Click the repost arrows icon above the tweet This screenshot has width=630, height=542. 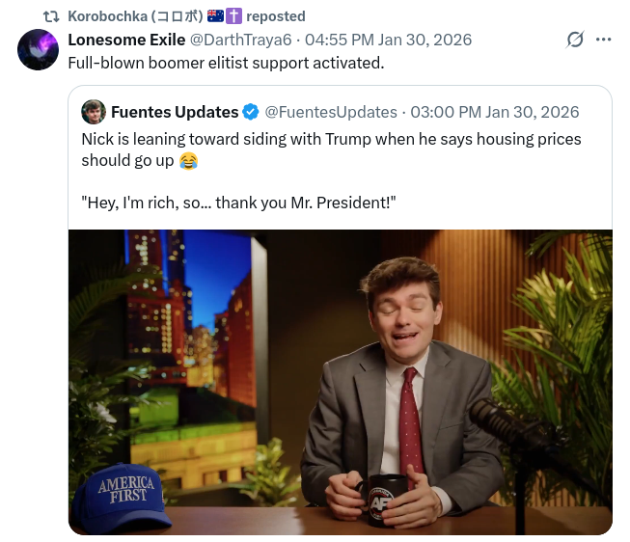53,16
